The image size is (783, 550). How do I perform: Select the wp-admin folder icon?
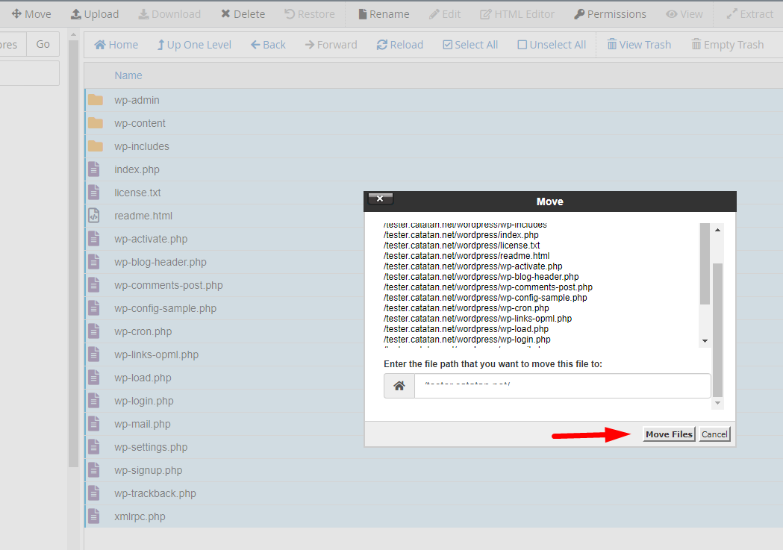96,100
